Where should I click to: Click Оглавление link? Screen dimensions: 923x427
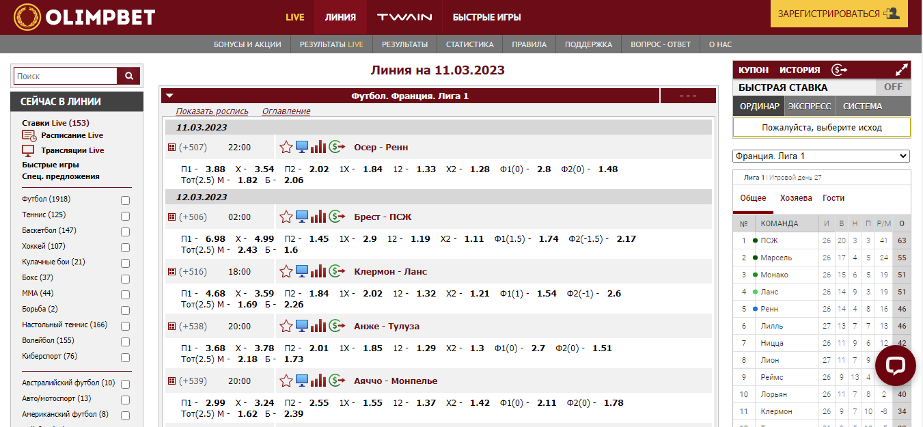(286, 111)
